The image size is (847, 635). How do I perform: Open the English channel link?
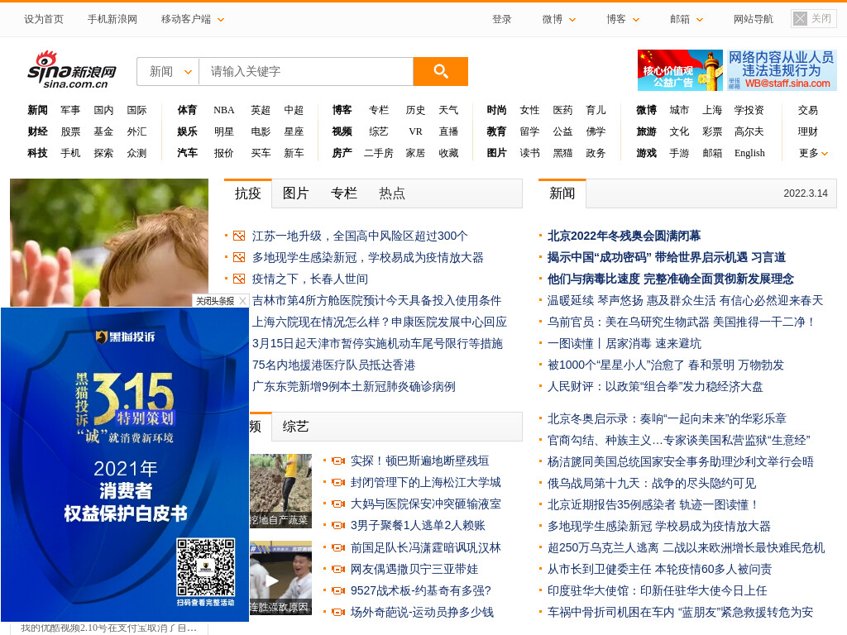point(749,153)
